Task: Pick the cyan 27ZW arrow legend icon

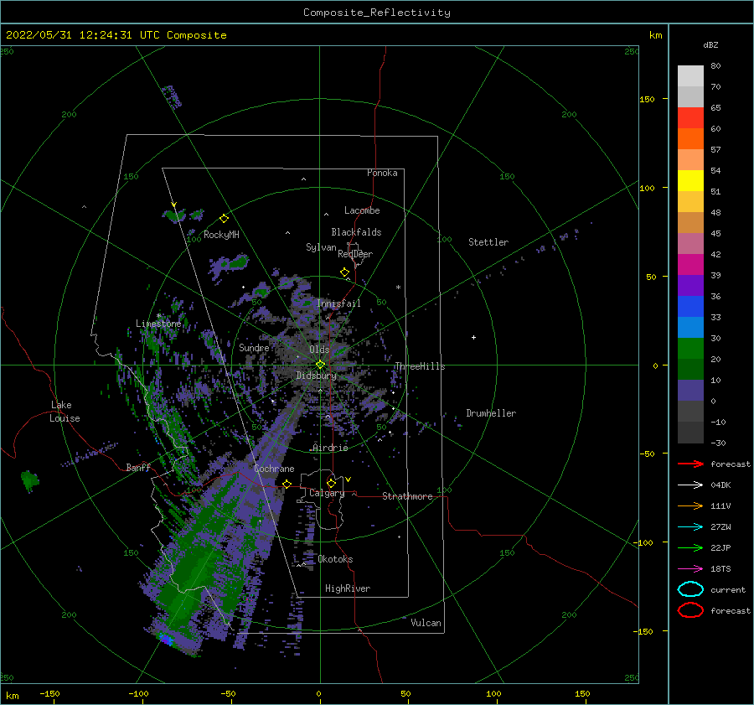Action: tap(690, 527)
